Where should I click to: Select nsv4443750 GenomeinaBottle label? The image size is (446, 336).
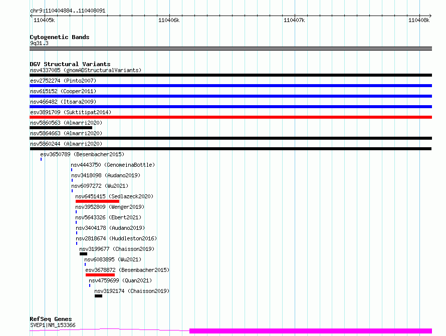[x=113, y=165]
